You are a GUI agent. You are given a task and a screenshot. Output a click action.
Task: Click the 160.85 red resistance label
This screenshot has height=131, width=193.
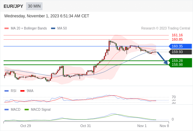(x=177, y=39)
